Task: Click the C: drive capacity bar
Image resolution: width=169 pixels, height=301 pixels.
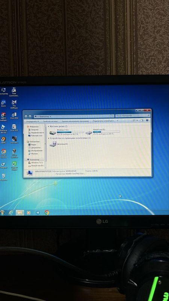Action: tap(70, 132)
